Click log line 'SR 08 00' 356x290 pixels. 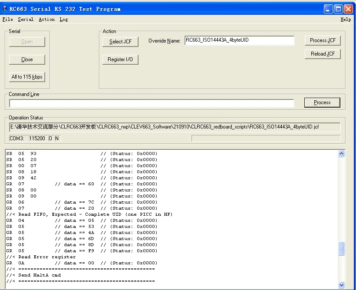[x=82, y=190]
